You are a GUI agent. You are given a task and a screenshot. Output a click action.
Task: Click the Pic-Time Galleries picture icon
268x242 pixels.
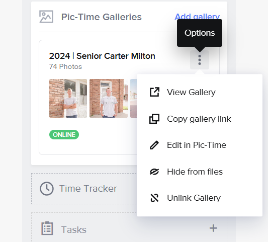point(46,17)
